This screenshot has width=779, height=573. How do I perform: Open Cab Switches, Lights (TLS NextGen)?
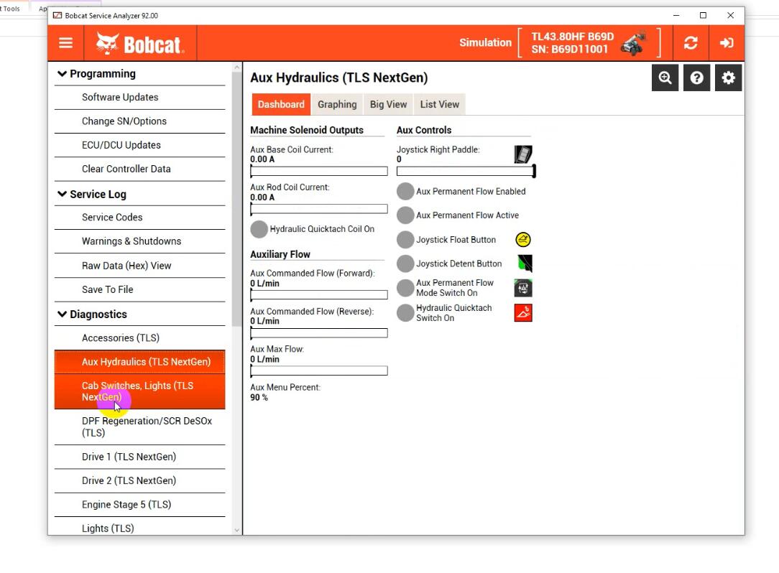[139, 391]
